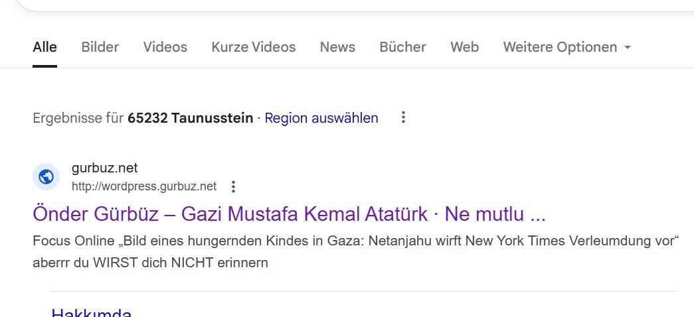This screenshot has height=317, width=694.
Task: Click the globe favicon of gurbuz.net
Action: point(46,177)
